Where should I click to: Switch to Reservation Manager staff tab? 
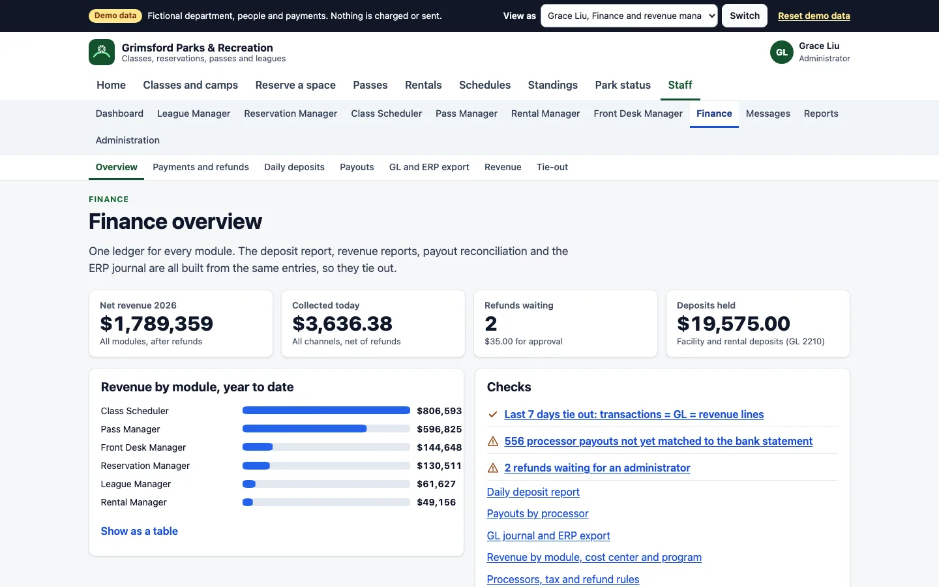[291, 113]
